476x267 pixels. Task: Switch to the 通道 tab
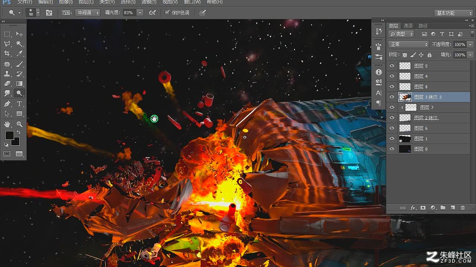pyautogui.click(x=408, y=26)
